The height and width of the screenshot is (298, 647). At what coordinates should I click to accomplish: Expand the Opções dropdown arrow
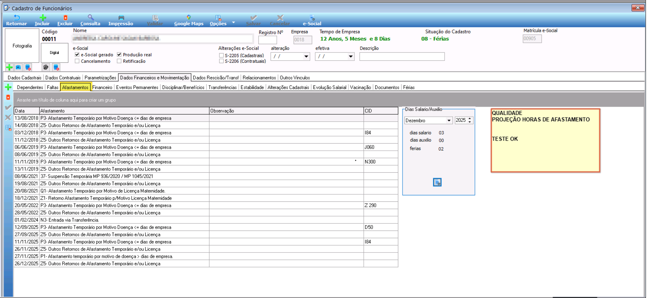coord(233,22)
